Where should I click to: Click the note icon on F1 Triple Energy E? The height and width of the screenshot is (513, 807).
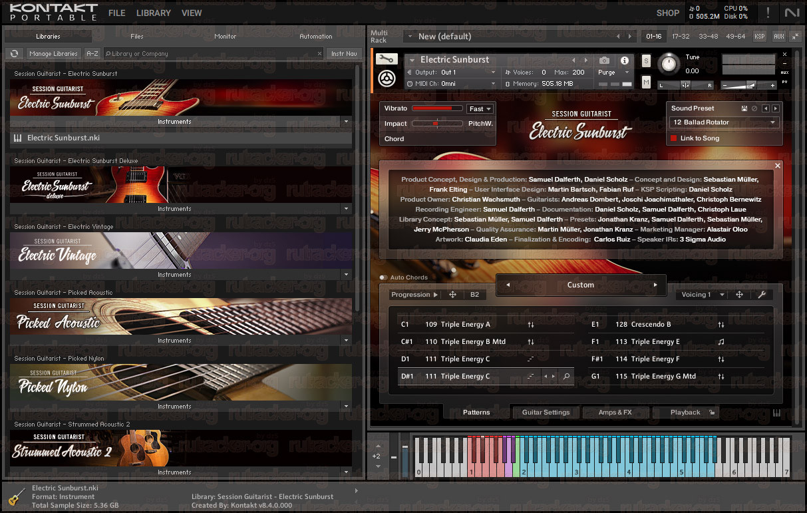pos(721,342)
